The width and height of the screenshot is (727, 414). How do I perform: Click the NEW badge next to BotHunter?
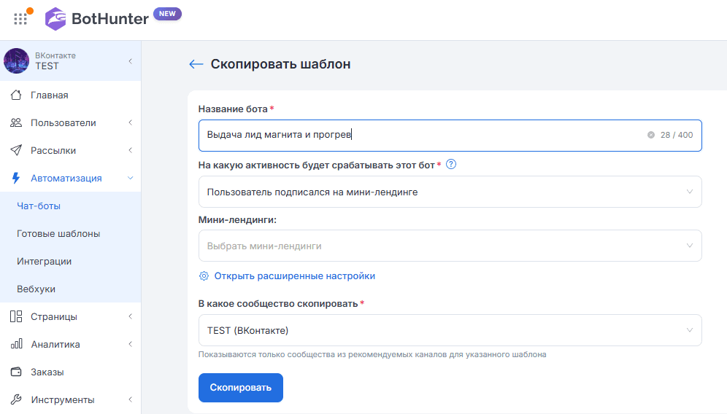167,14
